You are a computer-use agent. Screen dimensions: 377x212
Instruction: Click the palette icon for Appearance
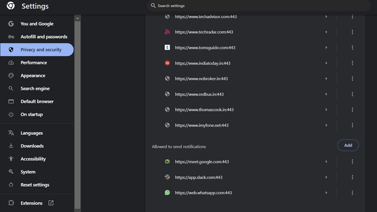[11, 76]
